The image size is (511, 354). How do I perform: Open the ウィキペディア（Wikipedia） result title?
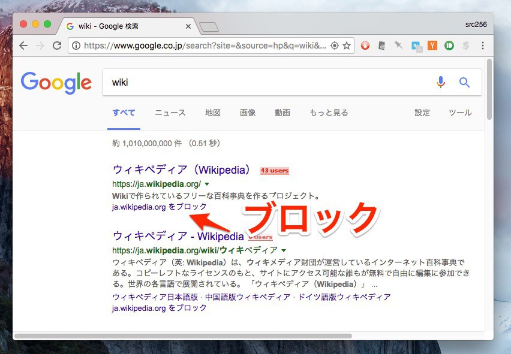(182, 170)
